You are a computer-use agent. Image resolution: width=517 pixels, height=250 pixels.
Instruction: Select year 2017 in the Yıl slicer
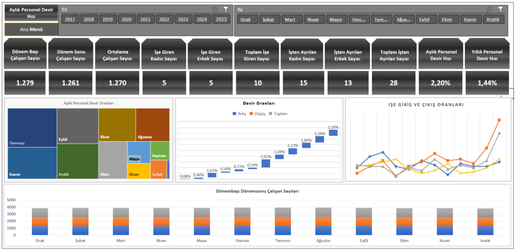70,19
